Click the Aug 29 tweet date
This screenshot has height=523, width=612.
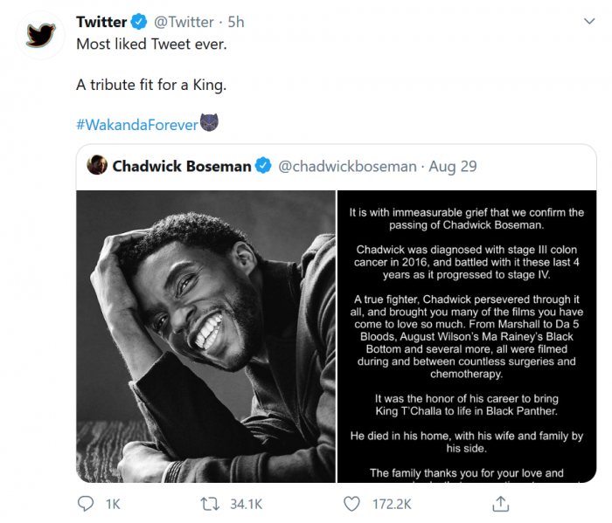pyautogui.click(x=455, y=166)
